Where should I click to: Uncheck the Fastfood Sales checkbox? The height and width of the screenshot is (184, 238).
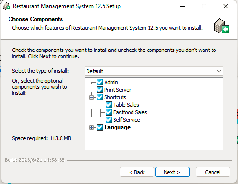pyautogui.click(x=109, y=112)
